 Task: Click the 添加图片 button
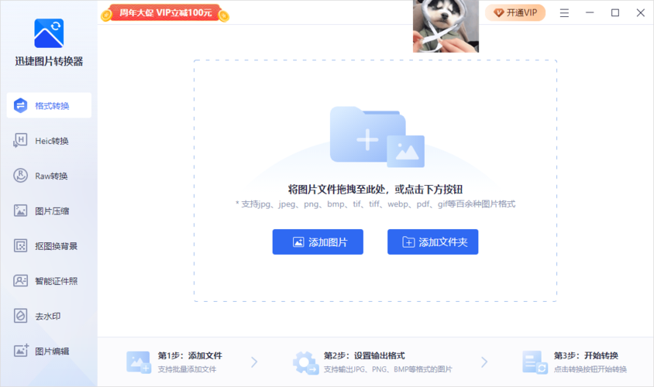[318, 241]
